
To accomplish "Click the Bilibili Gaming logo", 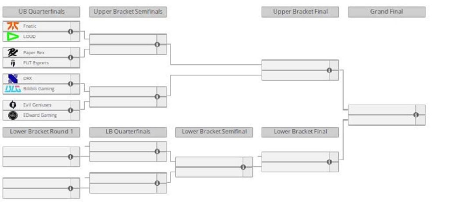I will [x=12, y=89].
